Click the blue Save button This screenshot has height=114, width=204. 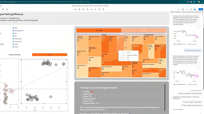201,9
